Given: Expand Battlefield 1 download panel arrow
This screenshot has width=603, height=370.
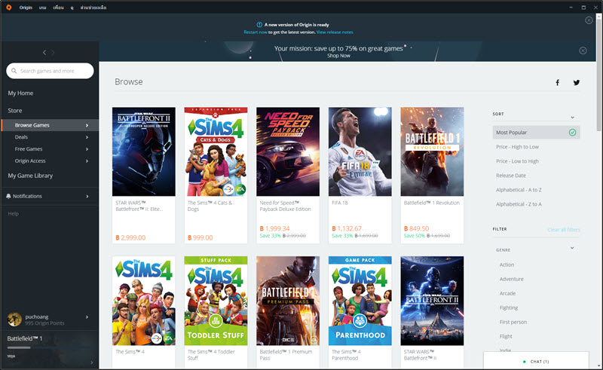Looking at the screenshot, I should (91, 362).
